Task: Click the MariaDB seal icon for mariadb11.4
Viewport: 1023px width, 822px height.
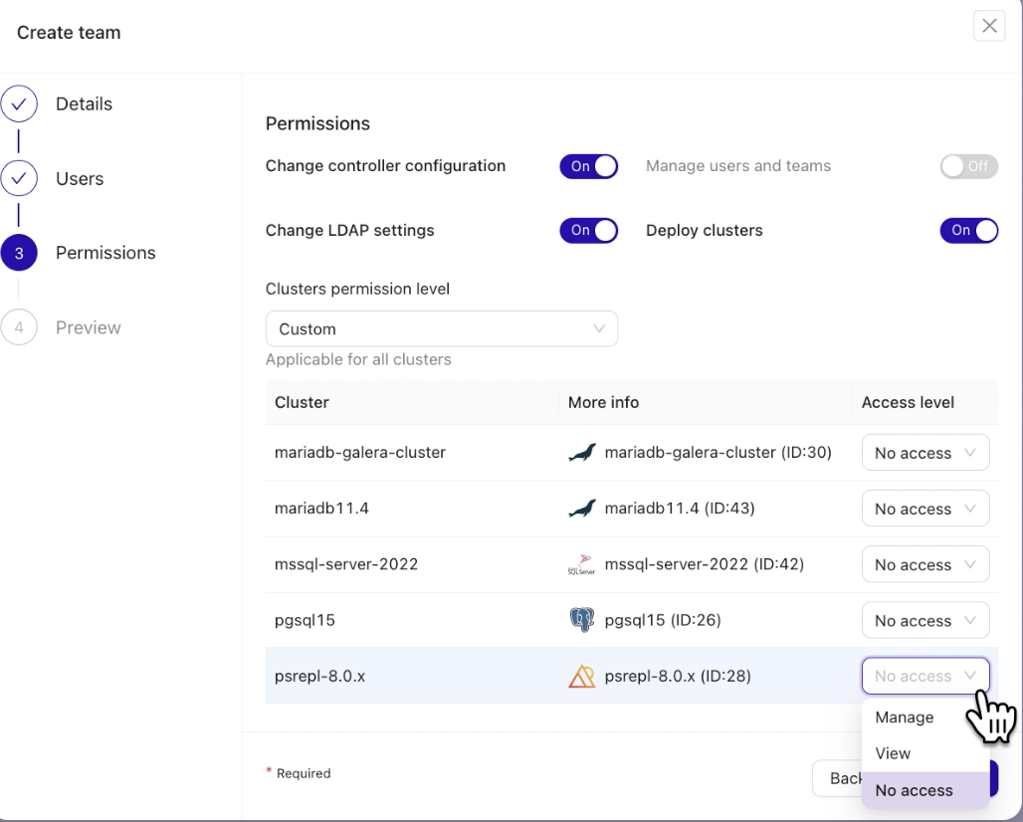Action: (582, 509)
